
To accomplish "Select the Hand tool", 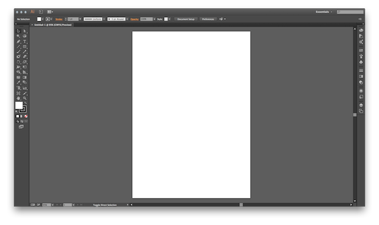I will pos(18,98).
